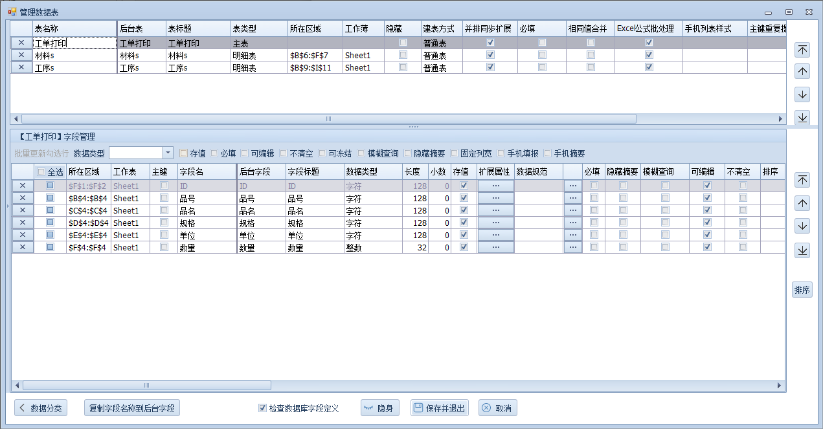Check the 全选 select-all checkbox
823x429 pixels.
pos(42,172)
